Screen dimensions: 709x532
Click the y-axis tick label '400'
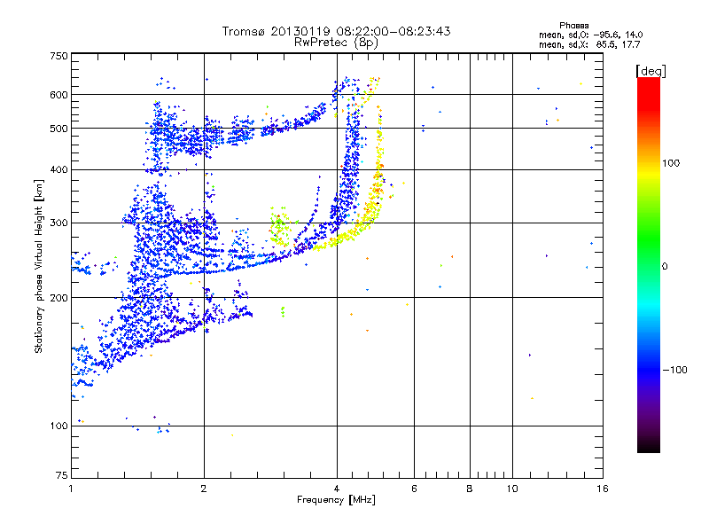tap(58, 170)
